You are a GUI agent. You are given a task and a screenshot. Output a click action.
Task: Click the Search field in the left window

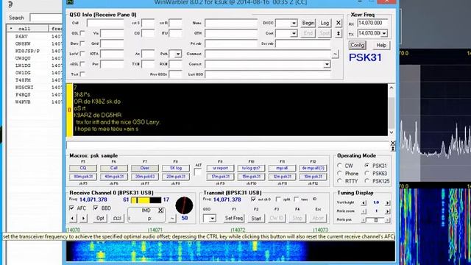tap(46, 18)
